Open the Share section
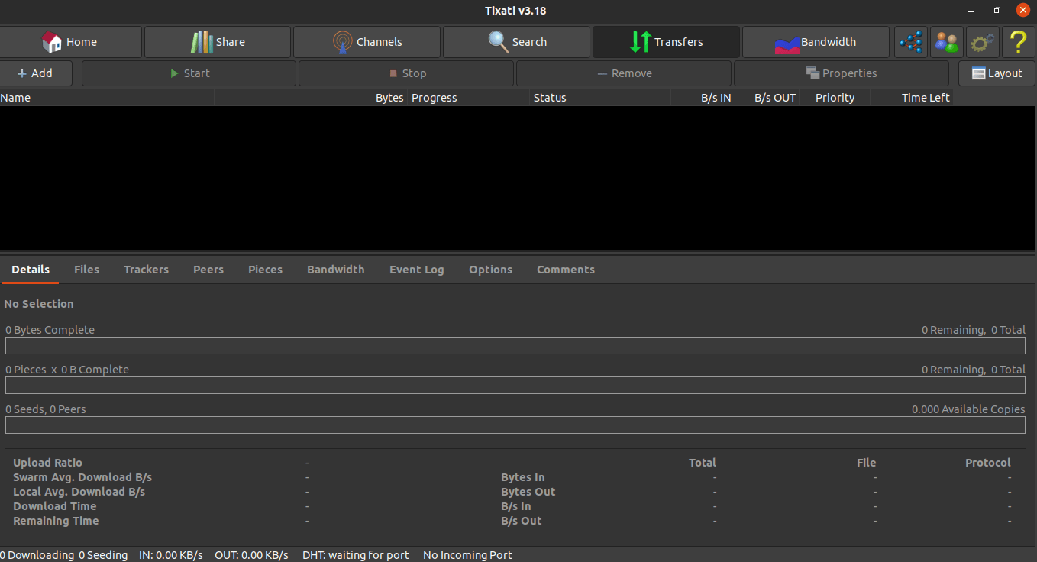The width and height of the screenshot is (1037, 562). point(218,42)
